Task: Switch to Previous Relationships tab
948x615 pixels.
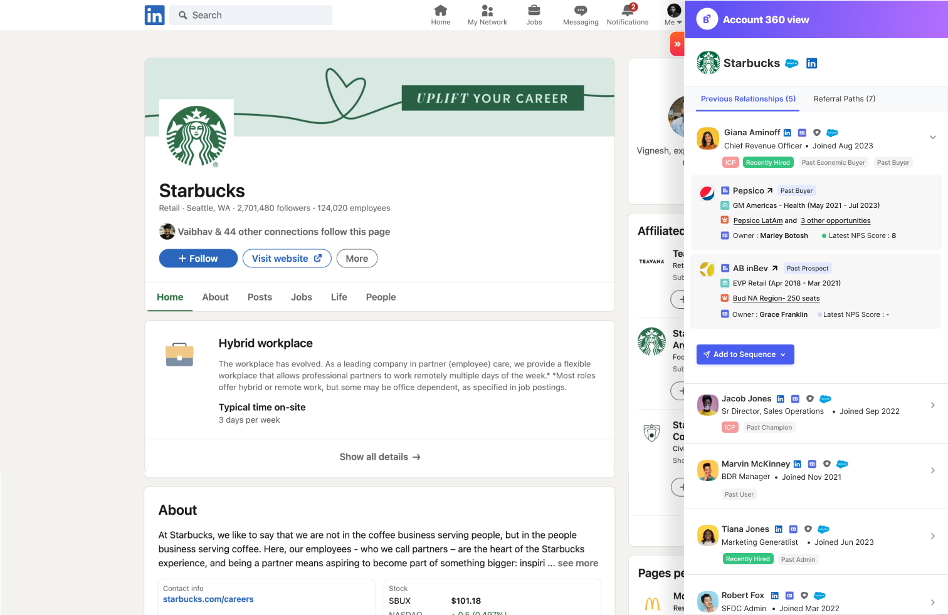Action: (748, 99)
